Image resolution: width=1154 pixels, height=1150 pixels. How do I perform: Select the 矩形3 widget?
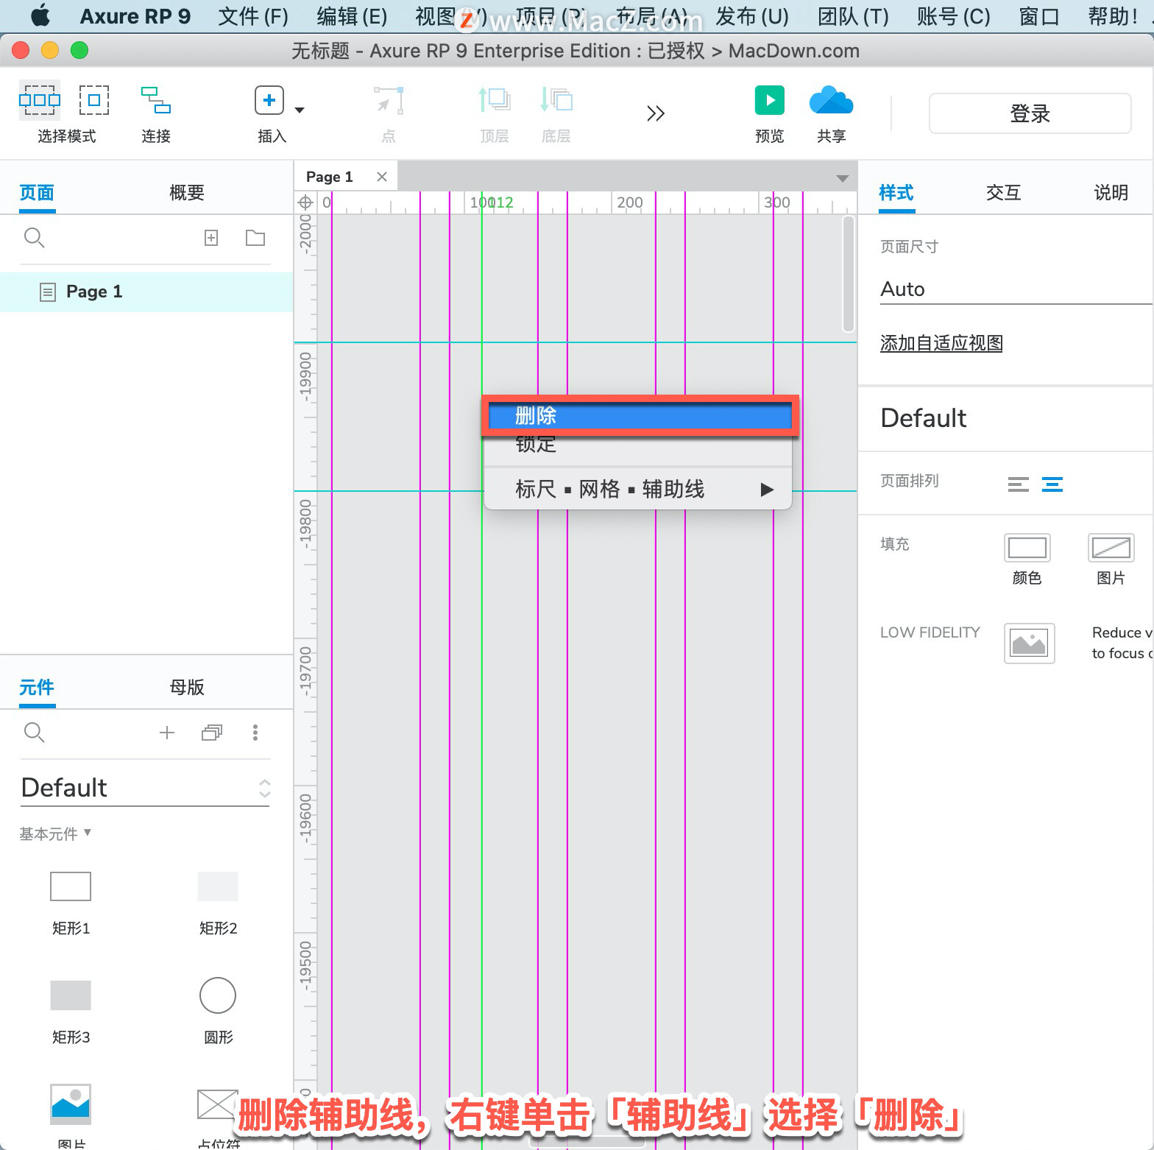71,996
